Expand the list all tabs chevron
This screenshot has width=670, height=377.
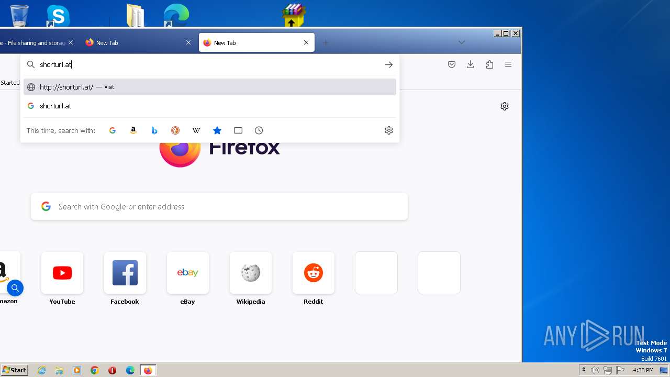[461, 42]
